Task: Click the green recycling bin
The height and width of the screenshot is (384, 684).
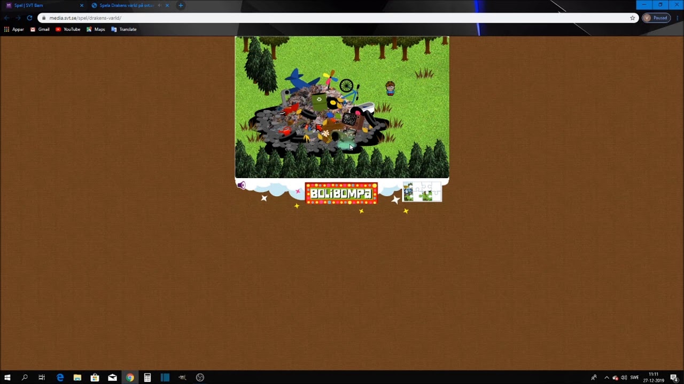Action: coord(318,101)
